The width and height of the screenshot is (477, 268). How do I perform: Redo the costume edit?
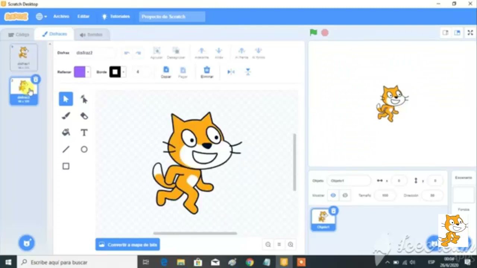[138, 53]
